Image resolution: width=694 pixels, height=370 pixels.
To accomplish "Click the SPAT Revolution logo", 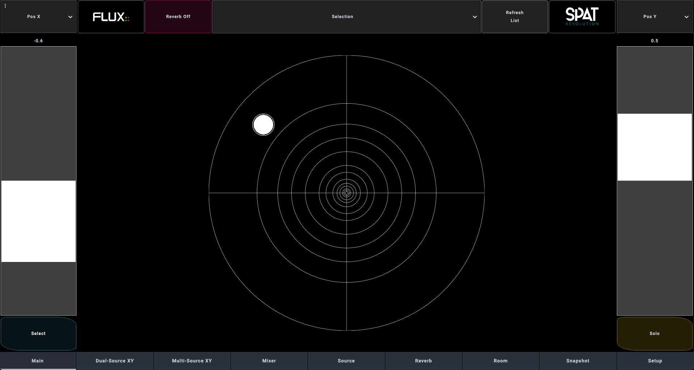I will point(582,17).
